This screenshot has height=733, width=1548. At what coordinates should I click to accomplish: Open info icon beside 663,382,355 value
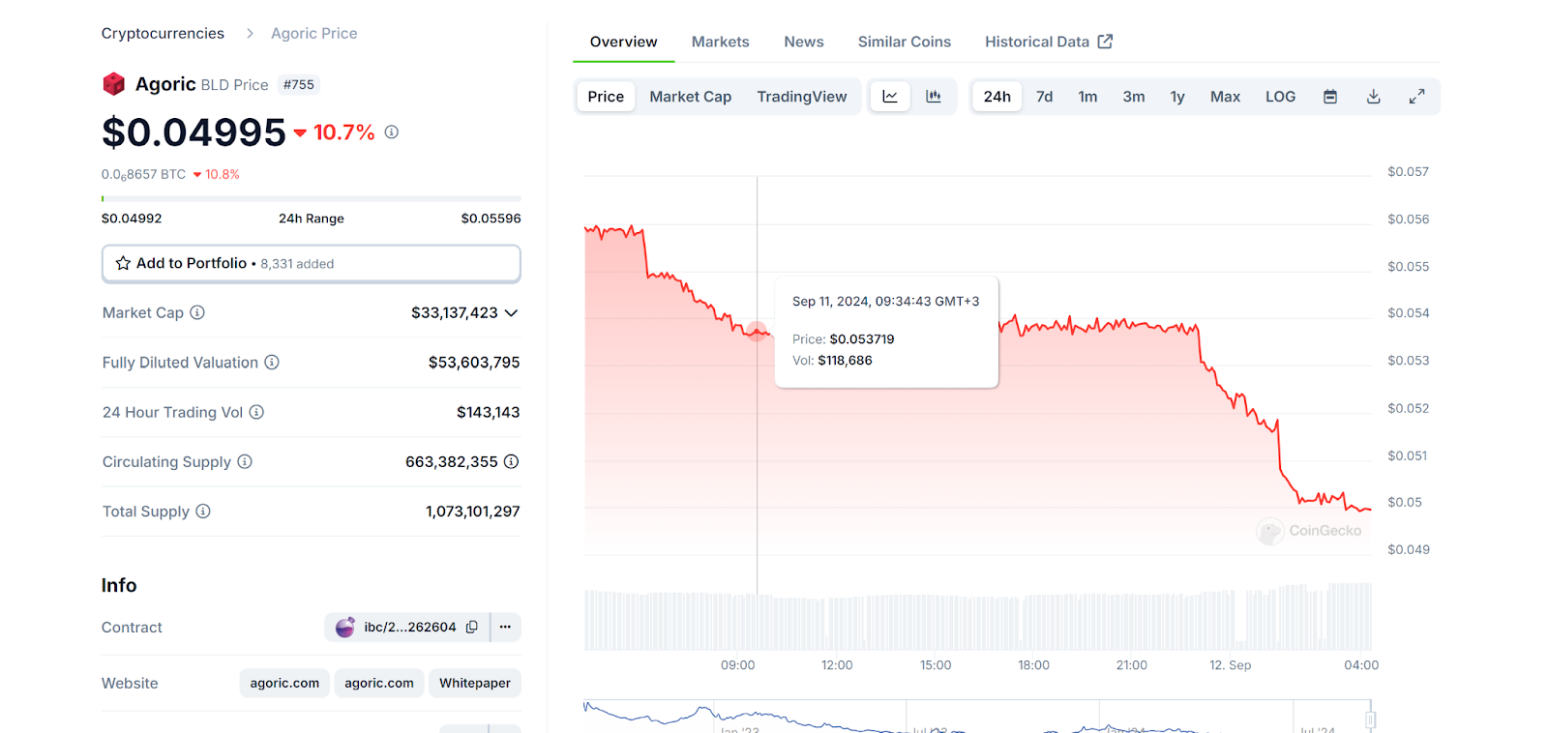pyautogui.click(x=511, y=461)
